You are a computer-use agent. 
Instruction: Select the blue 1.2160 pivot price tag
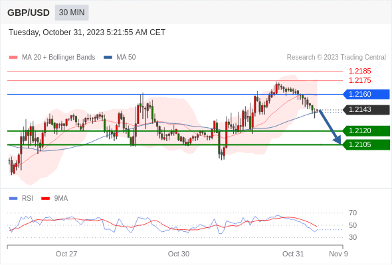tap(366, 94)
